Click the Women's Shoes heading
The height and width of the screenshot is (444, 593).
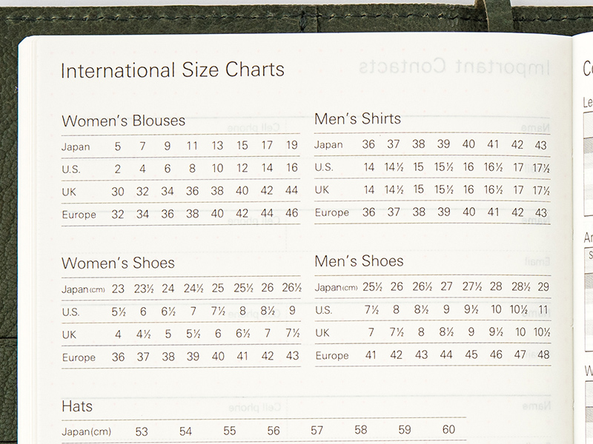pos(118,263)
